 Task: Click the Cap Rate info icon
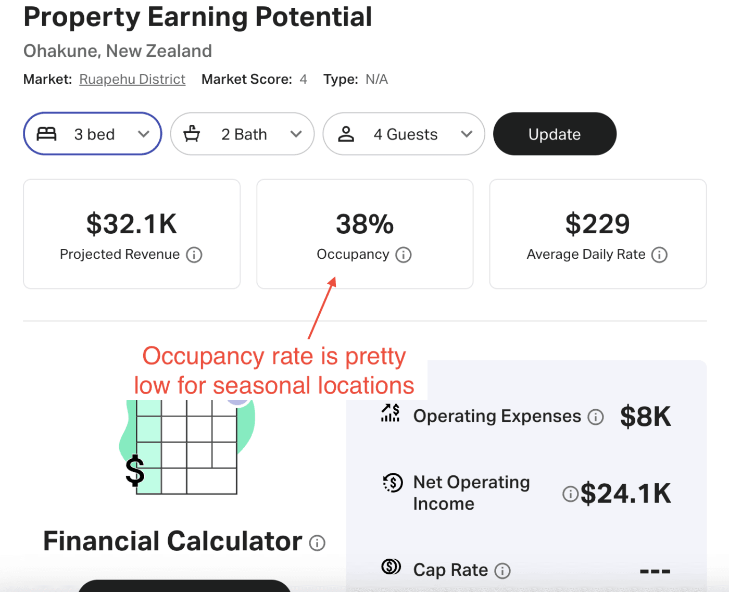pos(502,571)
